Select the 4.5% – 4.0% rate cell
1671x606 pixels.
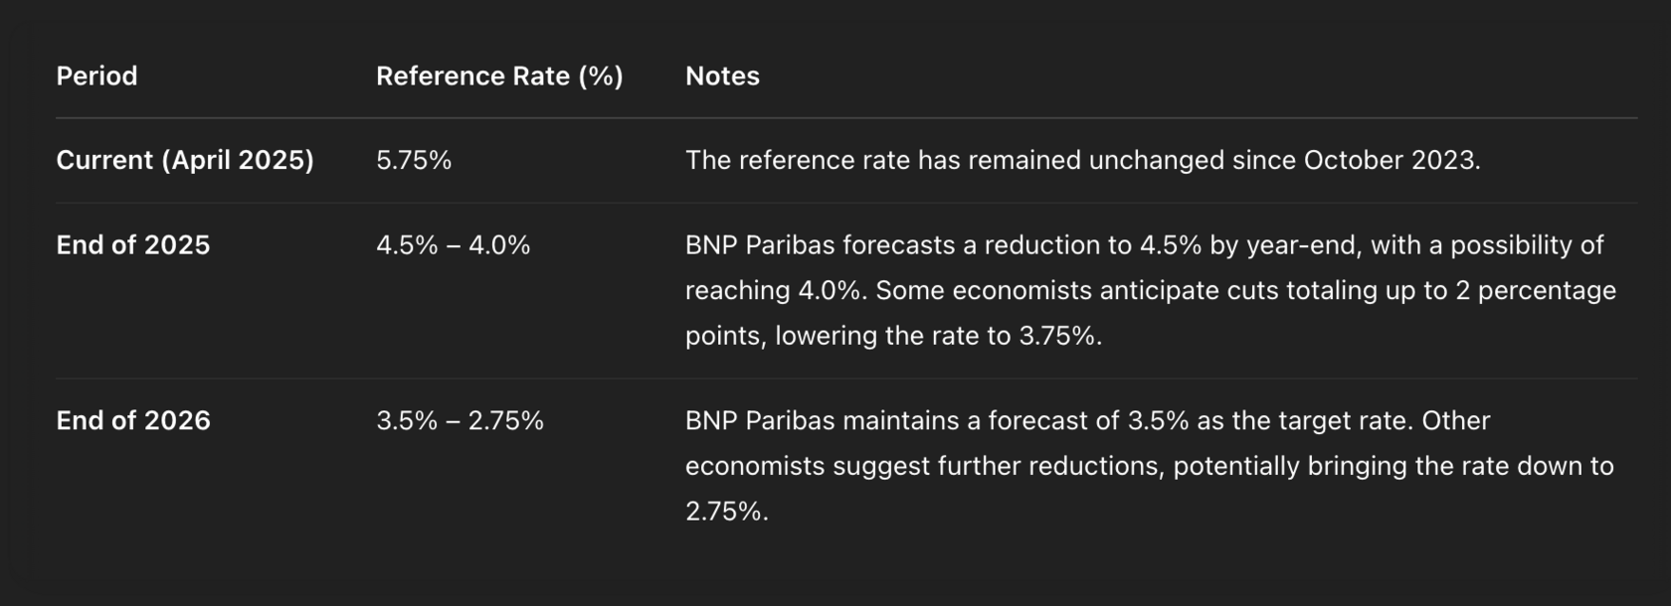[x=454, y=245]
